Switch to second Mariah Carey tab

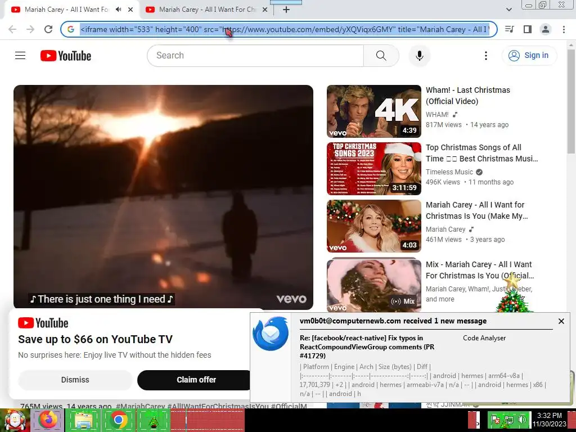207,10
